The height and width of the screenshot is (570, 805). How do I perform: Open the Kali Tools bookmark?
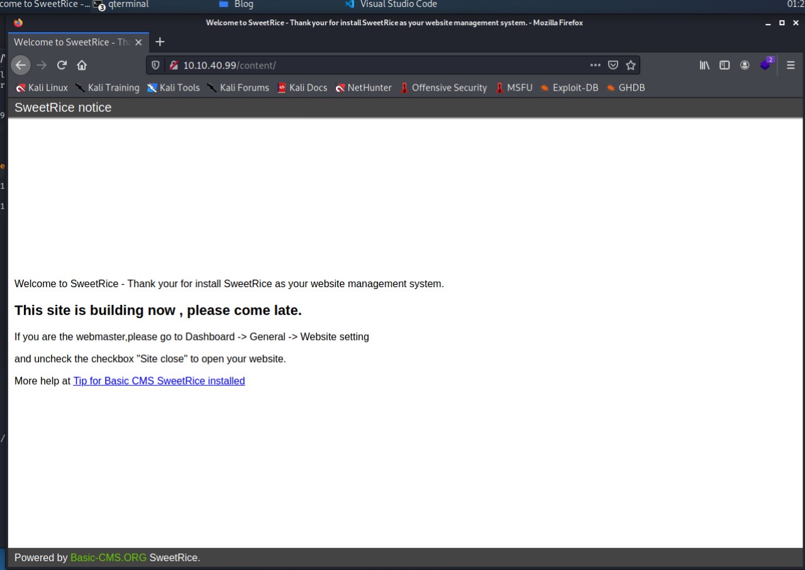pyautogui.click(x=174, y=88)
